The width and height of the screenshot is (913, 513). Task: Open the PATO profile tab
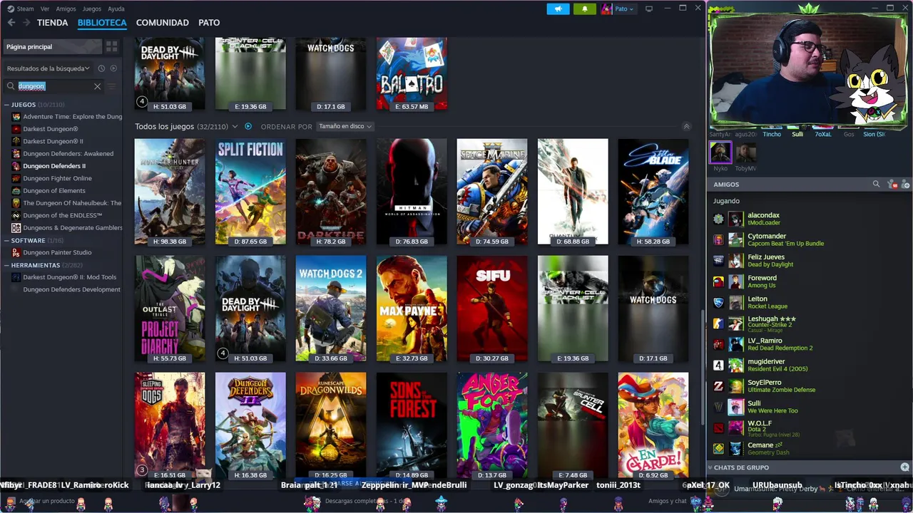click(209, 23)
